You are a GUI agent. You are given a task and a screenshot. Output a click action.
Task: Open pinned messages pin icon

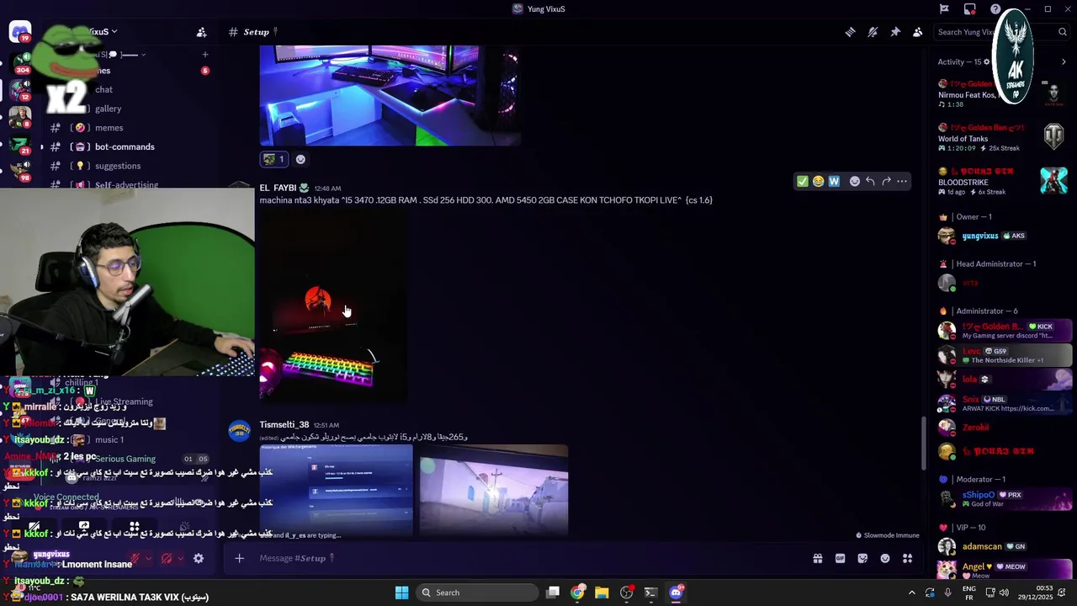(895, 32)
